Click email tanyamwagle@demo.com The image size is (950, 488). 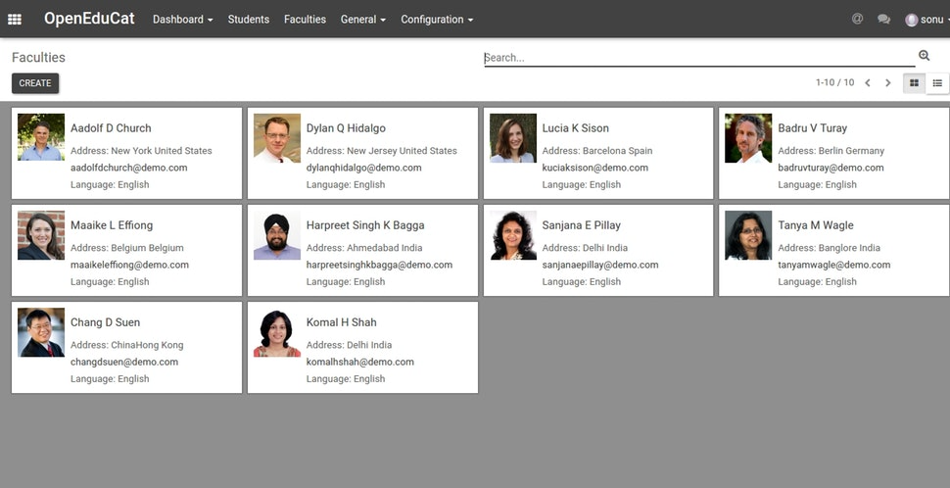(x=834, y=265)
